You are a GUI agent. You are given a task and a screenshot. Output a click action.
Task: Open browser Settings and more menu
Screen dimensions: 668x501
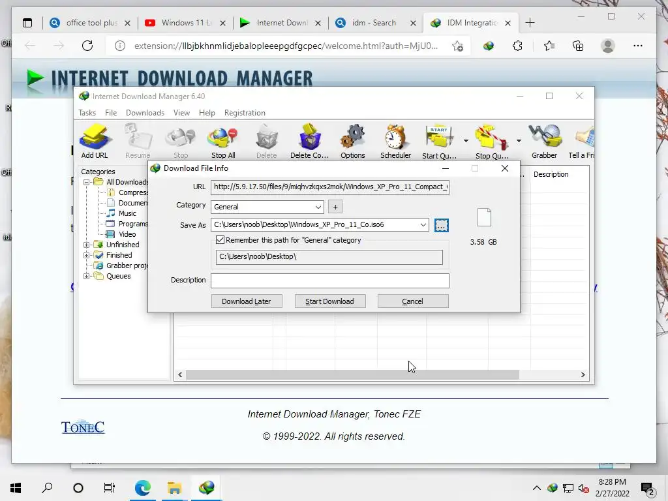(x=638, y=46)
